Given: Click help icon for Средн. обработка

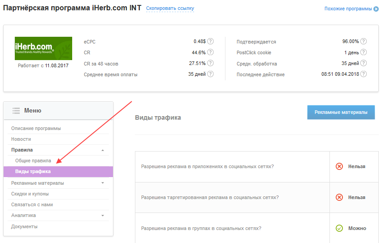Looking at the screenshot, I should 364,63.
